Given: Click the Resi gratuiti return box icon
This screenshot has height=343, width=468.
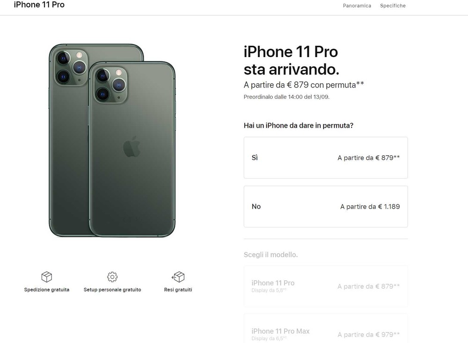Looking at the screenshot, I should click(x=178, y=277).
